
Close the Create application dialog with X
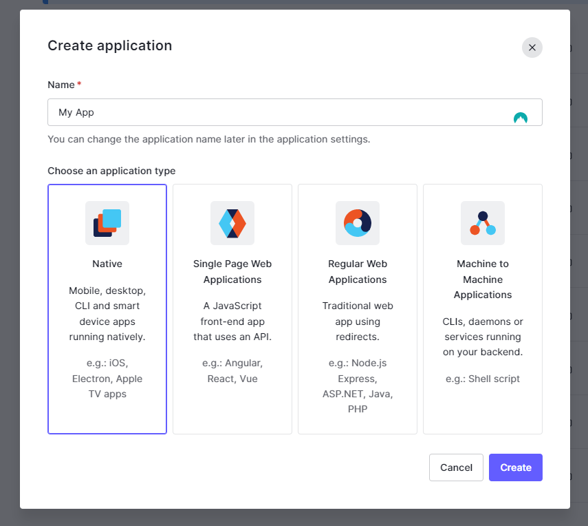(532, 48)
